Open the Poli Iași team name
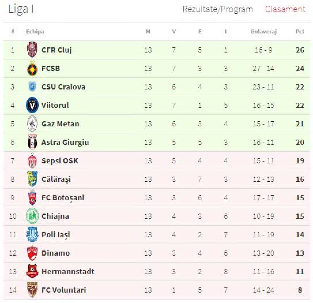The height and width of the screenshot is (303, 313). pos(56,235)
